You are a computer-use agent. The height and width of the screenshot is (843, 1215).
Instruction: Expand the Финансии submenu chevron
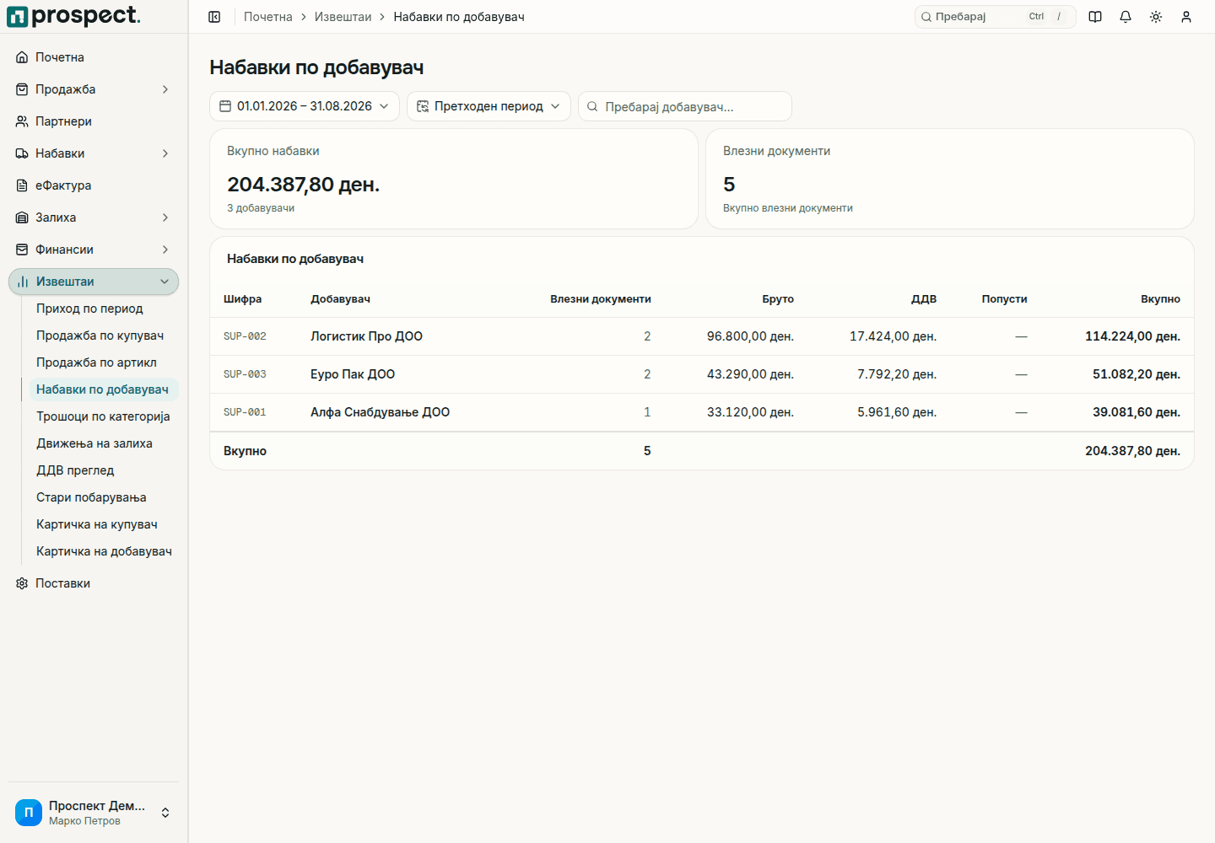(165, 250)
